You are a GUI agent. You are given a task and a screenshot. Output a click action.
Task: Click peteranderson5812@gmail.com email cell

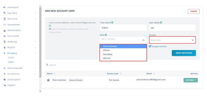tap(151, 80)
